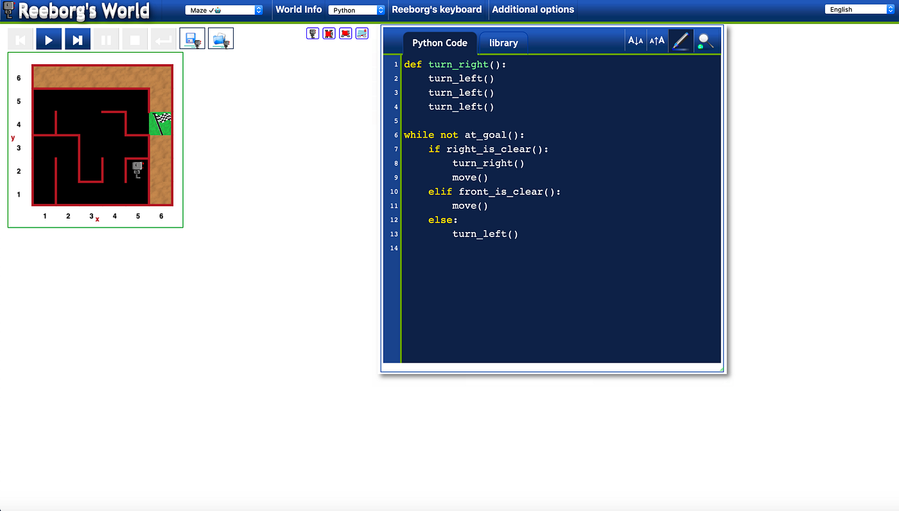Run the program with the play button
The height and width of the screenshot is (511, 899).
pyautogui.click(x=49, y=39)
